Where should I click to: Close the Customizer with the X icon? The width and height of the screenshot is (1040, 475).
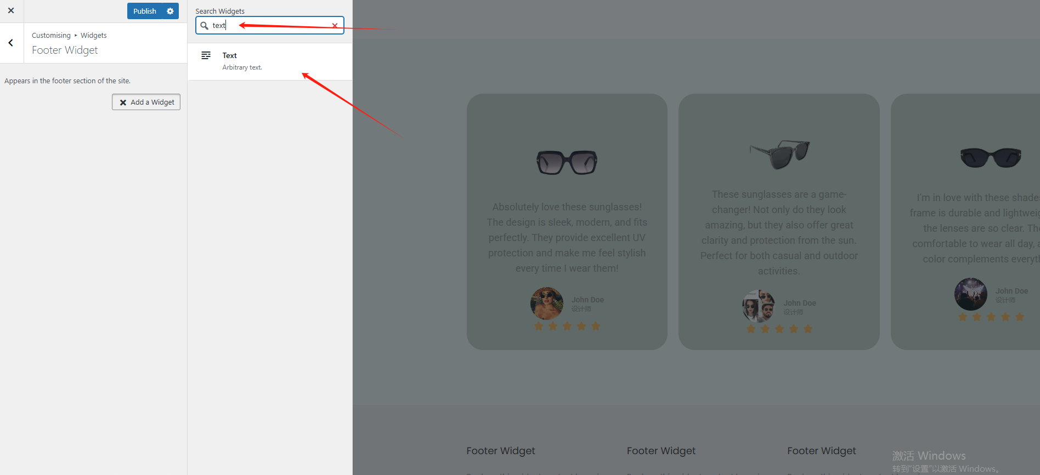pyautogui.click(x=11, y=10)
